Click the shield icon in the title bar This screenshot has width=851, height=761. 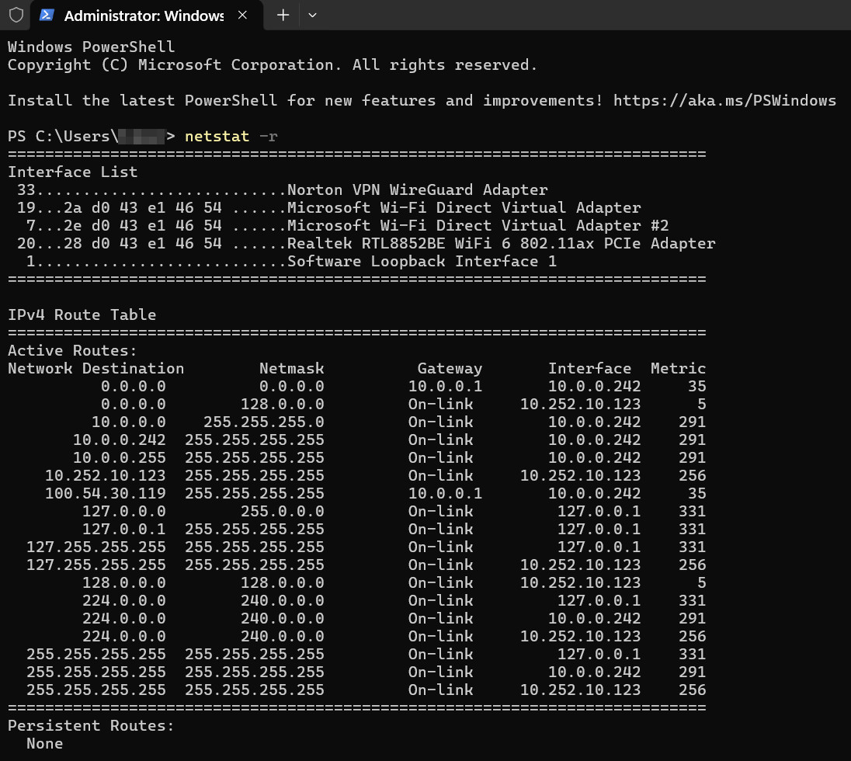[16, 16]
